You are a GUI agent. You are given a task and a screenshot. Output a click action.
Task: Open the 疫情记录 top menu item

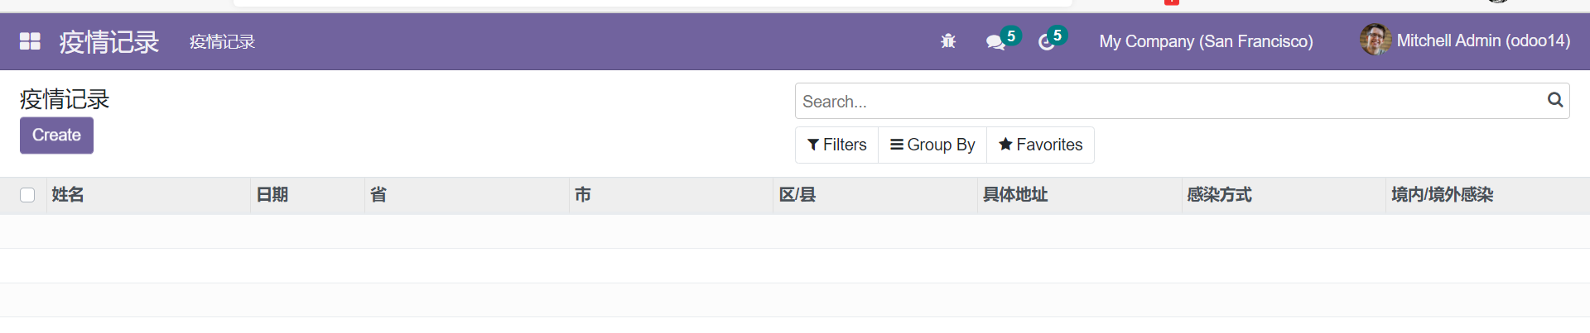pos(222,42)
